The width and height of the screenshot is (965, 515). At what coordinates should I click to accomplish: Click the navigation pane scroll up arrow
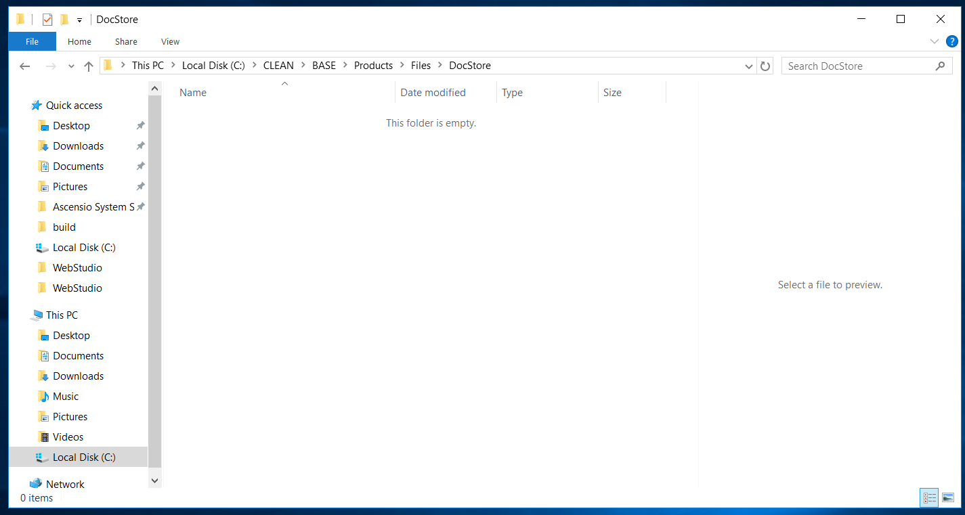pos(154,89)
